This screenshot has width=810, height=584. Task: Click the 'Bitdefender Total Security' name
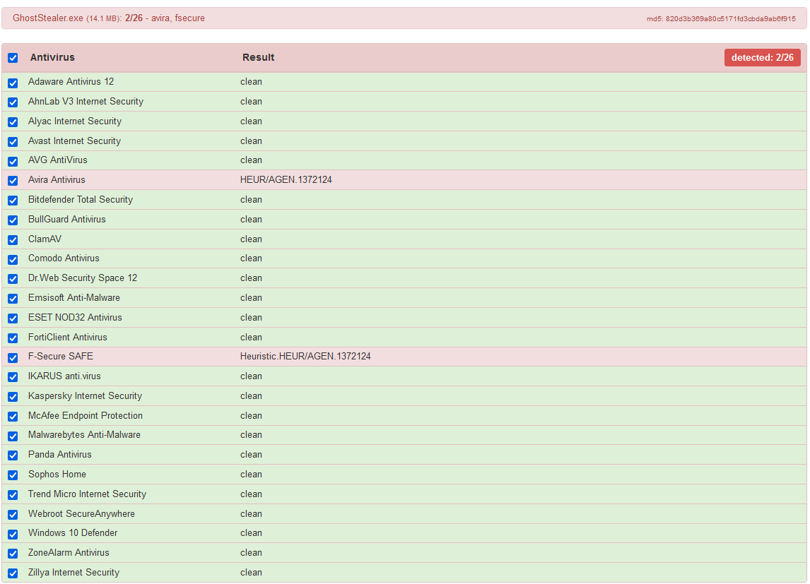pos(81,199)
